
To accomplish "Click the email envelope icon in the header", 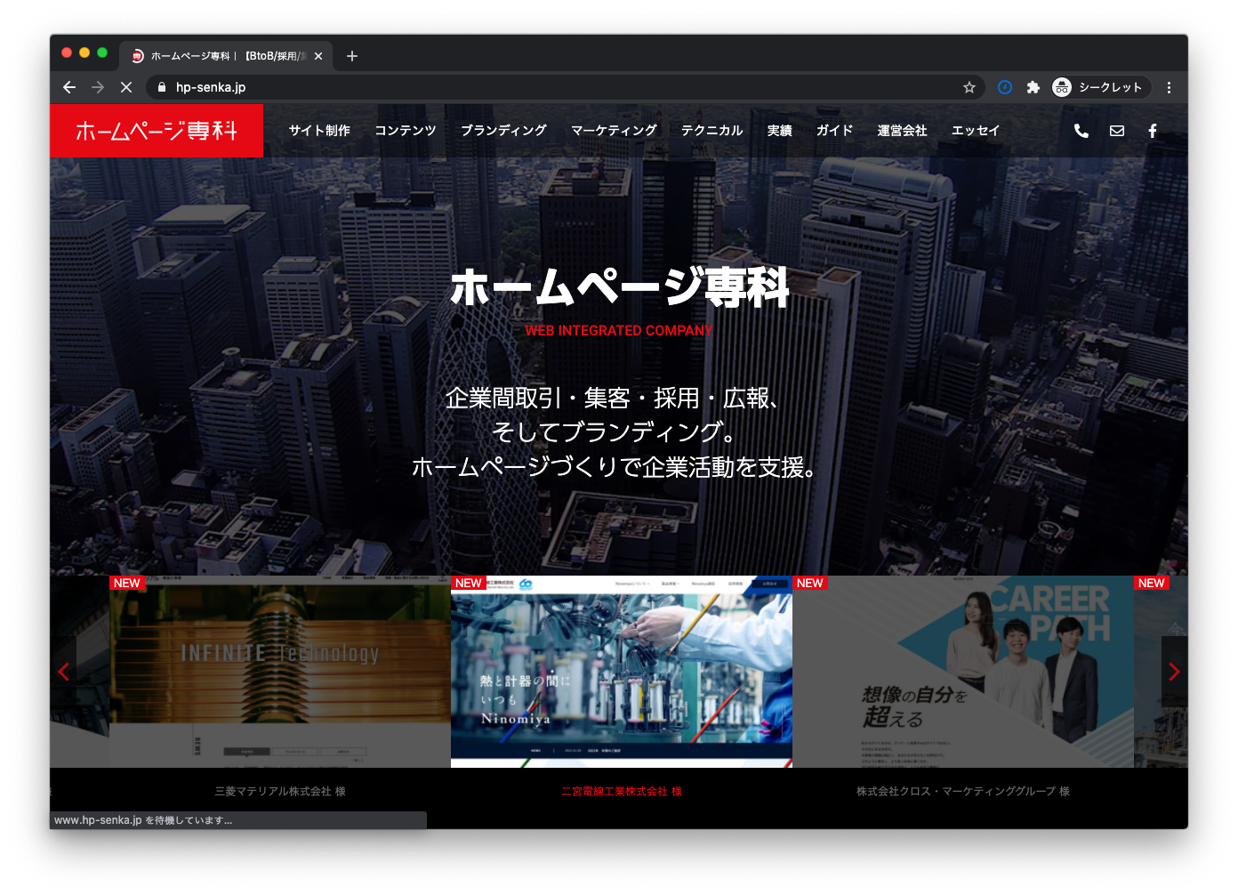I will [x=1116, y=131].
